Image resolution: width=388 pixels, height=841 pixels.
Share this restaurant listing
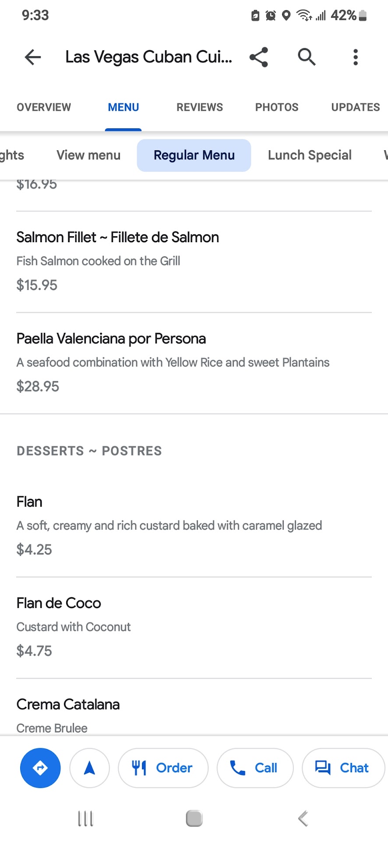(x=259, y=57)
